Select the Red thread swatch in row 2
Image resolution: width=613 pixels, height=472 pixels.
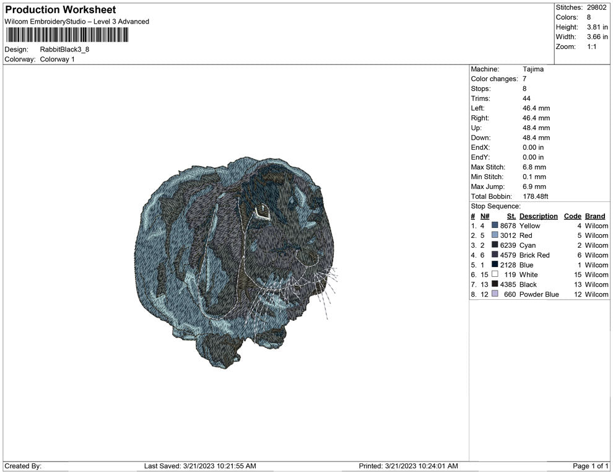click(x=495, y=236)
